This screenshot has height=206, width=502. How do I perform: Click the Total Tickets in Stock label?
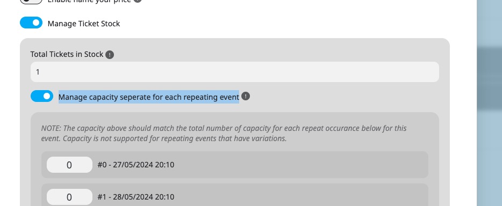[67, 54]
